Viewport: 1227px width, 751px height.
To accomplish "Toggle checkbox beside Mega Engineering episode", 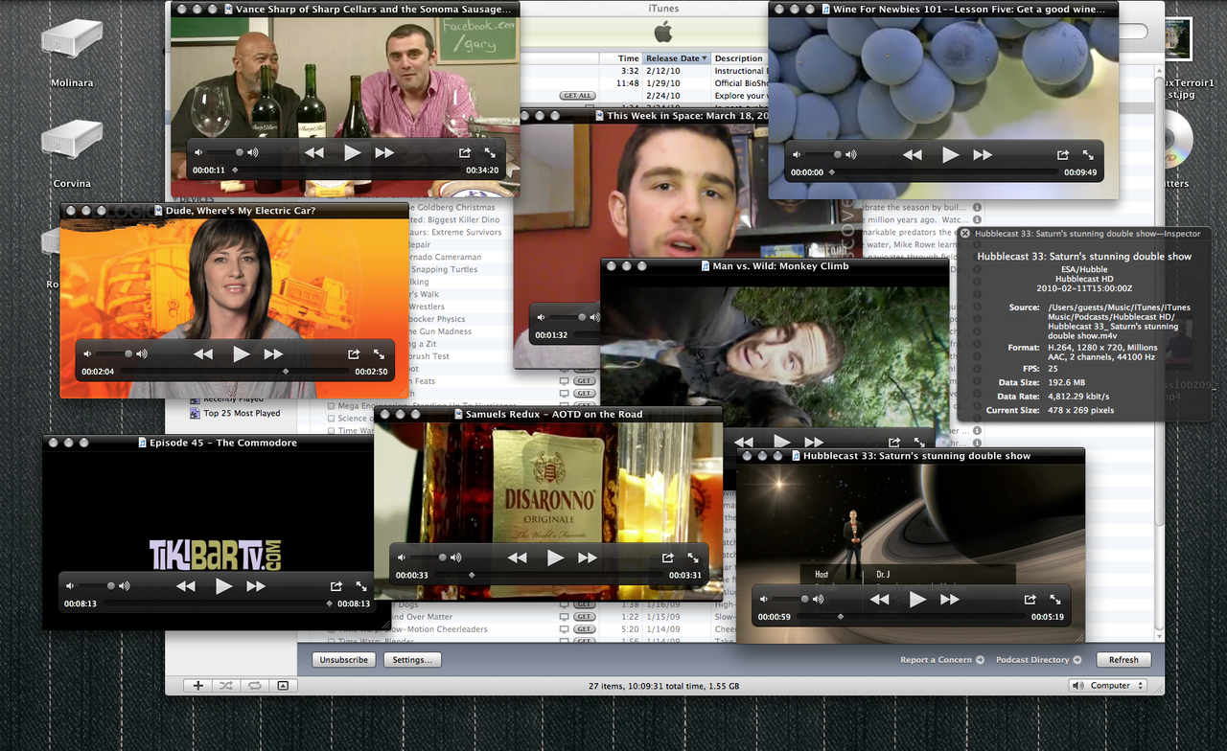I will point(332,406).
